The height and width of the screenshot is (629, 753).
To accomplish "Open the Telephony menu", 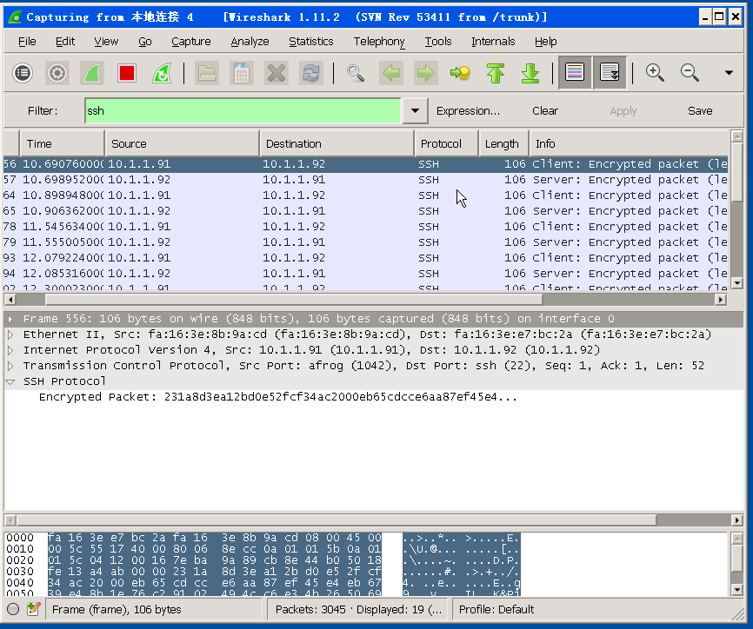I will (x=379, y=42).
